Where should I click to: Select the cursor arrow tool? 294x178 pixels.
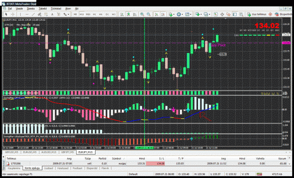click(x=6, y=14)
